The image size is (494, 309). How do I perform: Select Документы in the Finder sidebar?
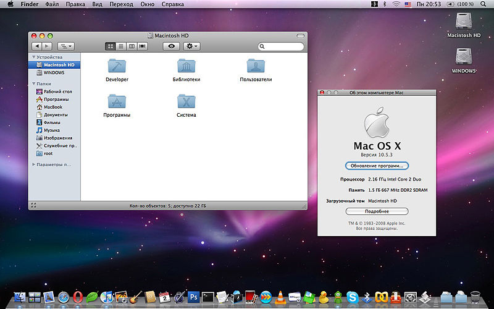[56, 115]
